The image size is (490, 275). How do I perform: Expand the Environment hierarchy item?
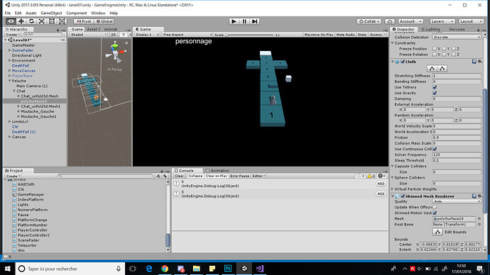(10, 60)
